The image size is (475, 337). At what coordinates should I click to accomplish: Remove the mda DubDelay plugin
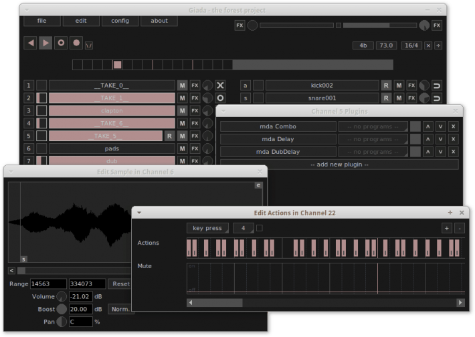[x=453, y=152]
